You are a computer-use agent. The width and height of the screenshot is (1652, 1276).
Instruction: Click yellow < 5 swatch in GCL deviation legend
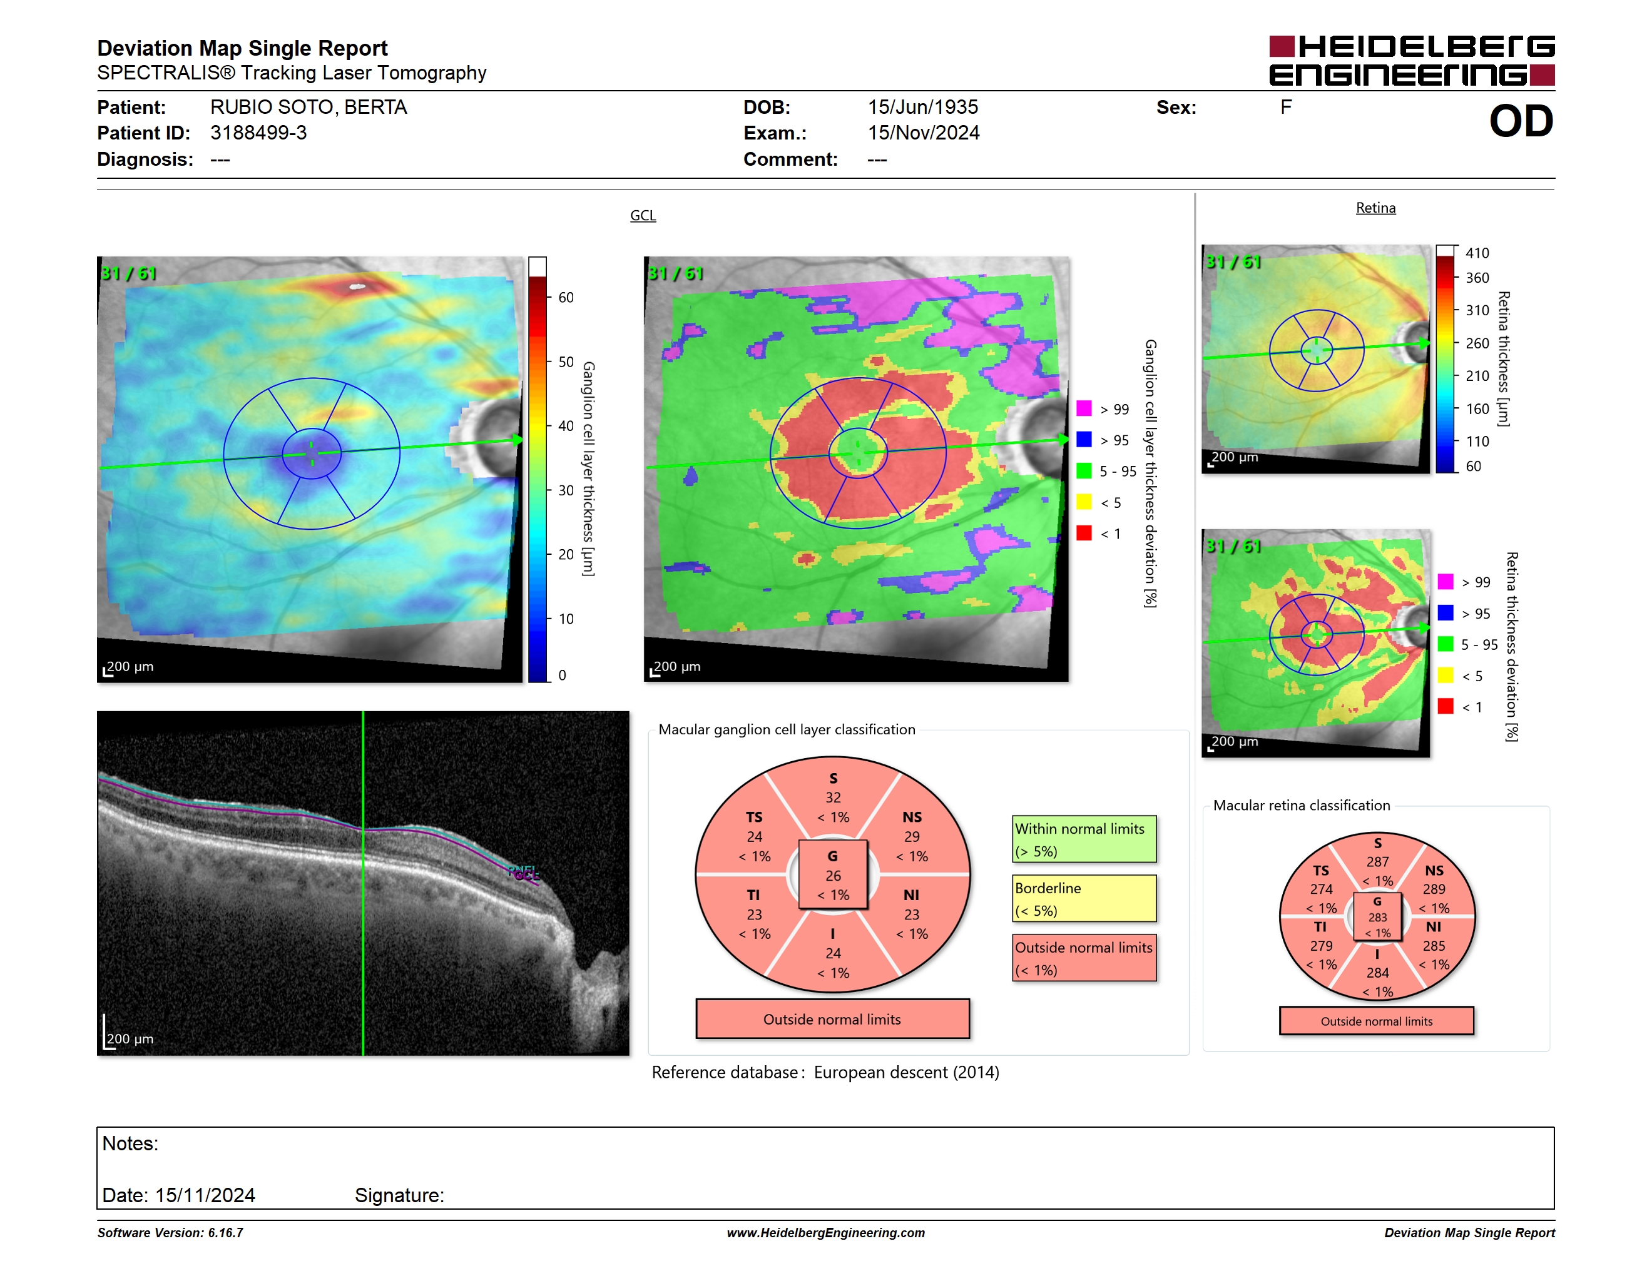tap(1084, 502)
